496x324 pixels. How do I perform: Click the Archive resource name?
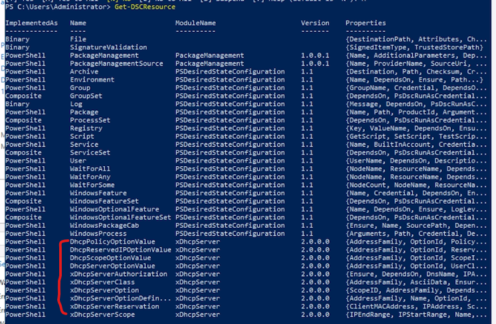(84, 72)
